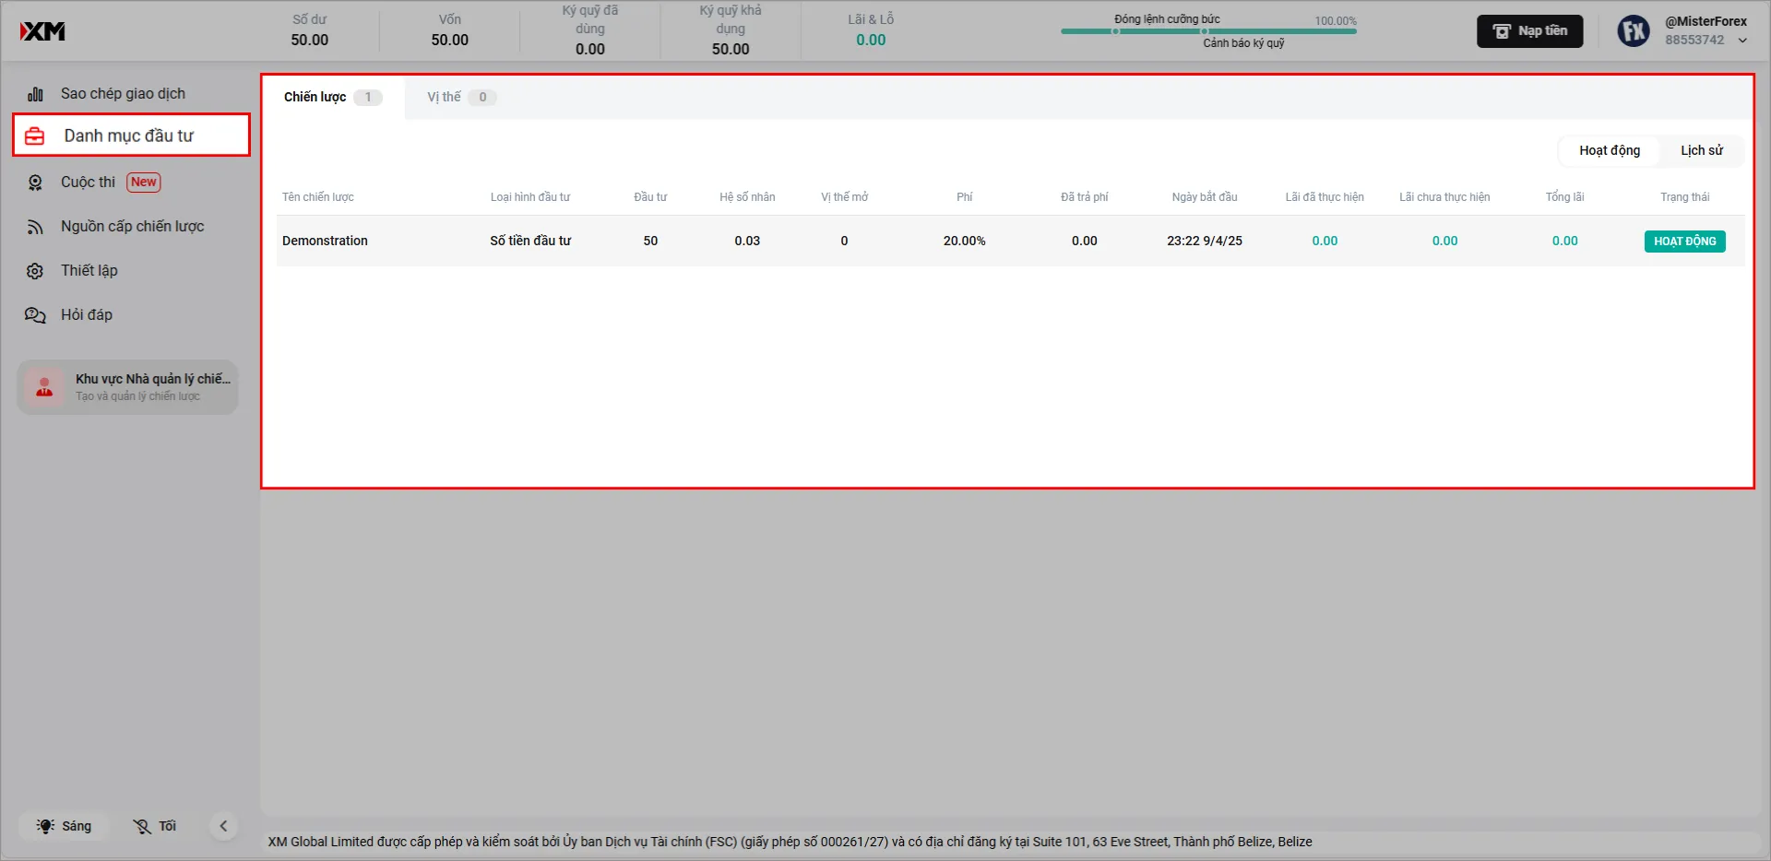Image resolution: width=1771 pixels, height=861 pixels.
Task: Click the HOẠT ĐỘNG status badge
Action: 1684,242
